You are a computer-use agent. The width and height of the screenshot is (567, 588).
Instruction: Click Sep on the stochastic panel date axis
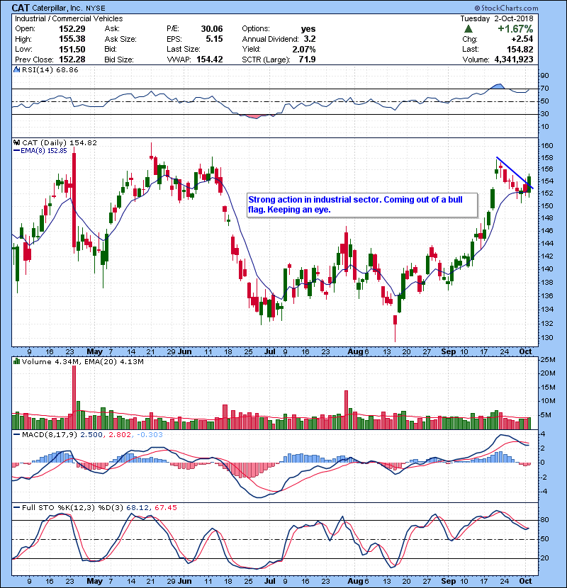coord(449,581)
